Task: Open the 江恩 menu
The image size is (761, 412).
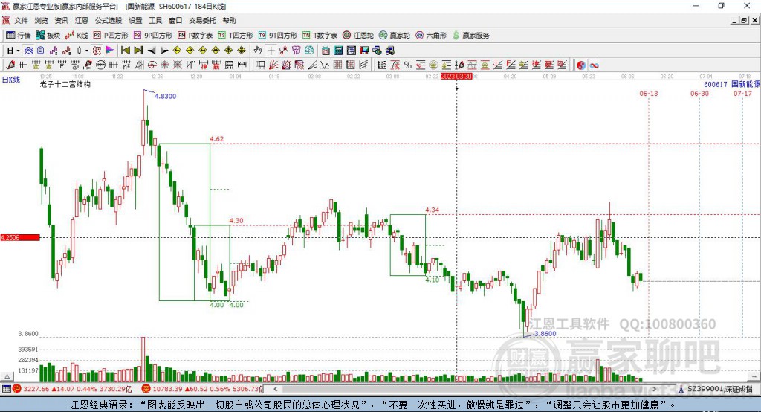Action: (x=82, y=20)
